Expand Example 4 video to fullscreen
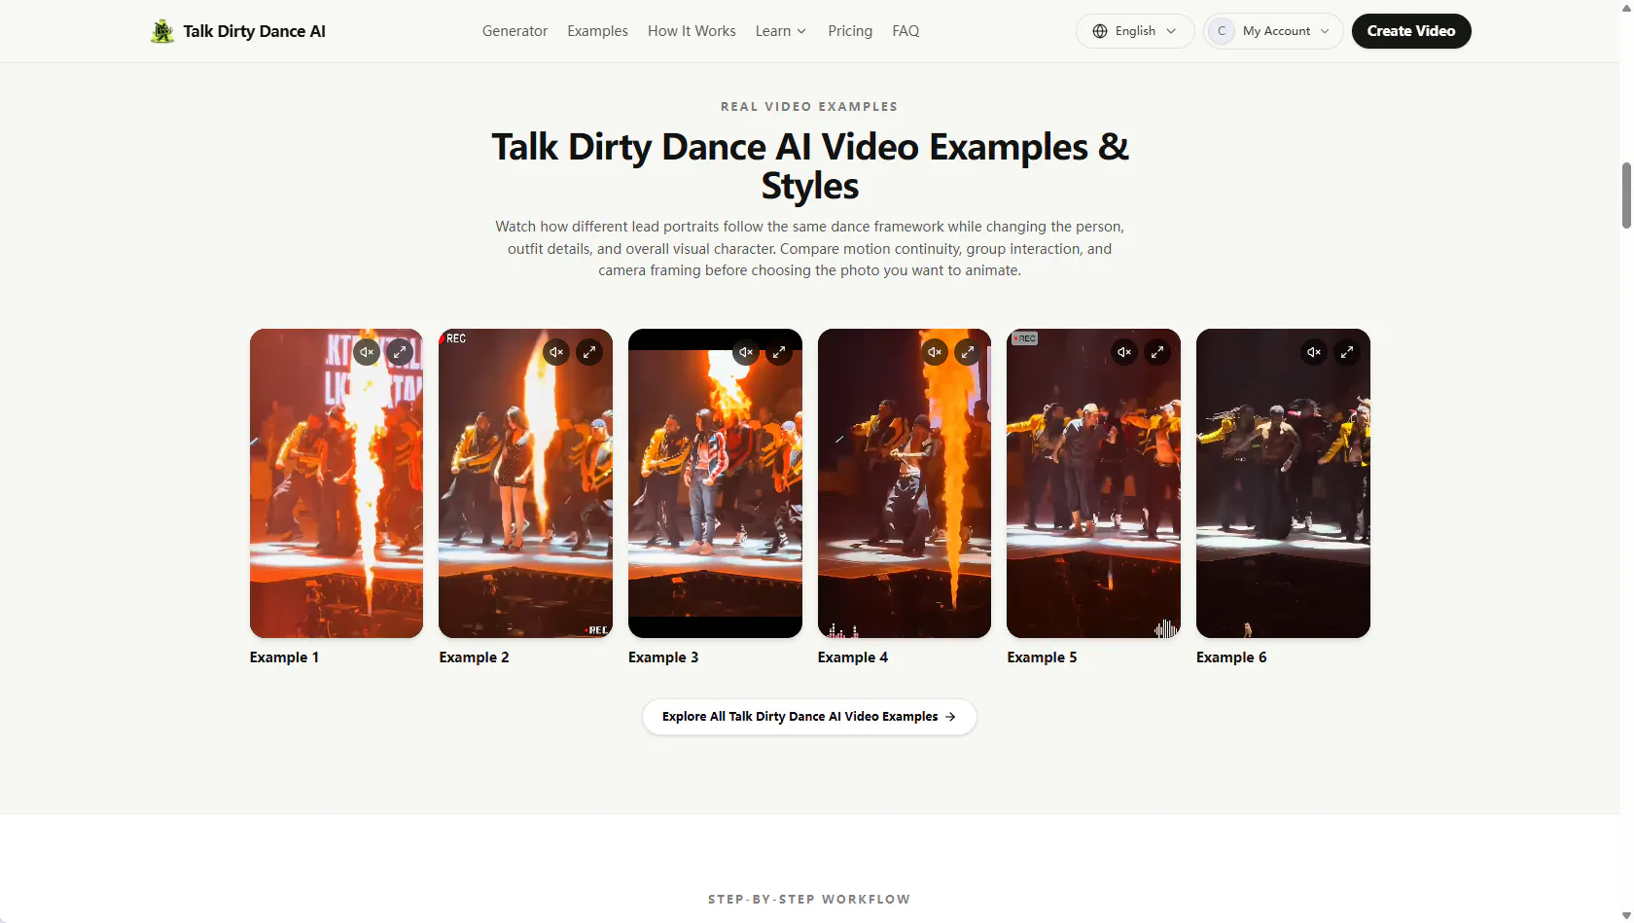Image resolution: width=1634 pixels, height=923 pixels. click(968, 352)
